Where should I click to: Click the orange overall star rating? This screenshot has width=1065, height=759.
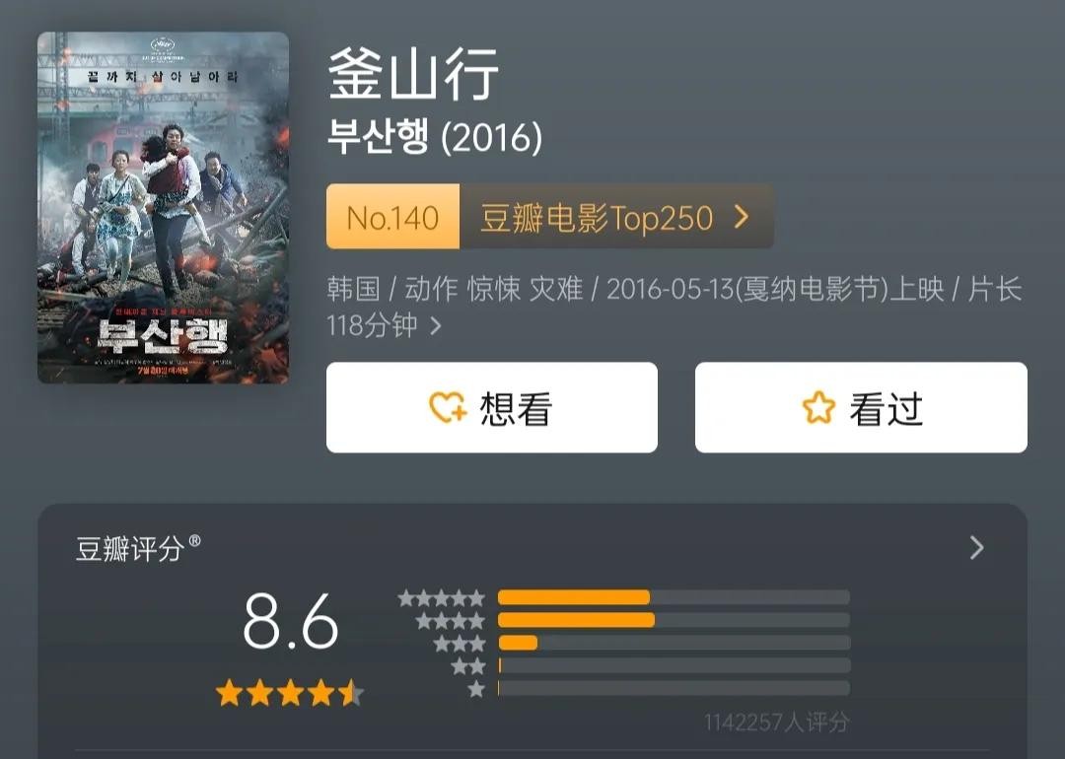(290, 693)
